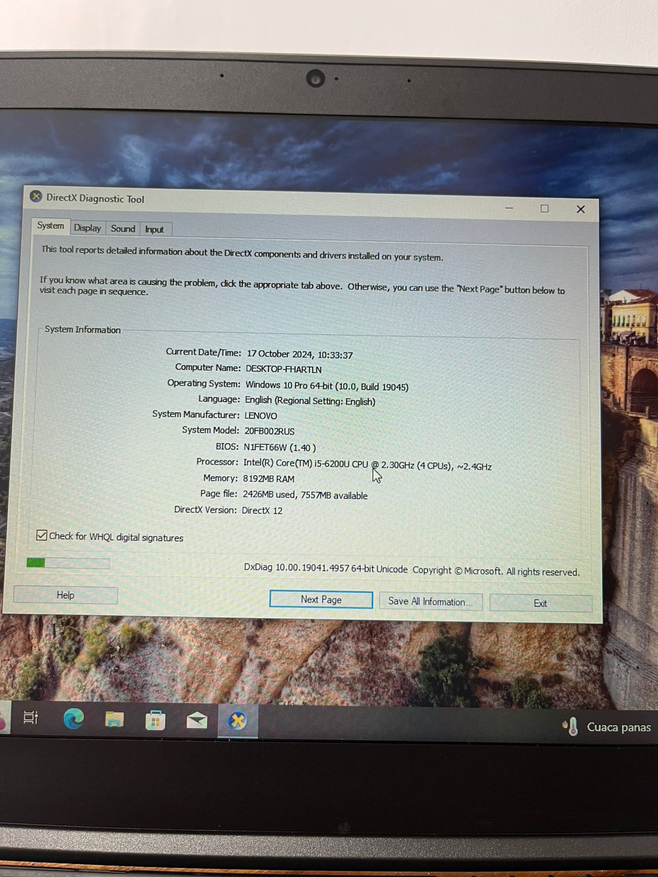Click the DxDiag 10.00.19041.4957 version text

click(x=326, y=568)
